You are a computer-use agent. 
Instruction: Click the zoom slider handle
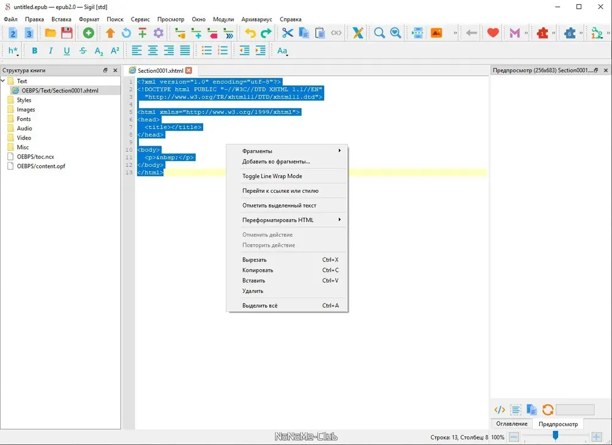(555, 435)
